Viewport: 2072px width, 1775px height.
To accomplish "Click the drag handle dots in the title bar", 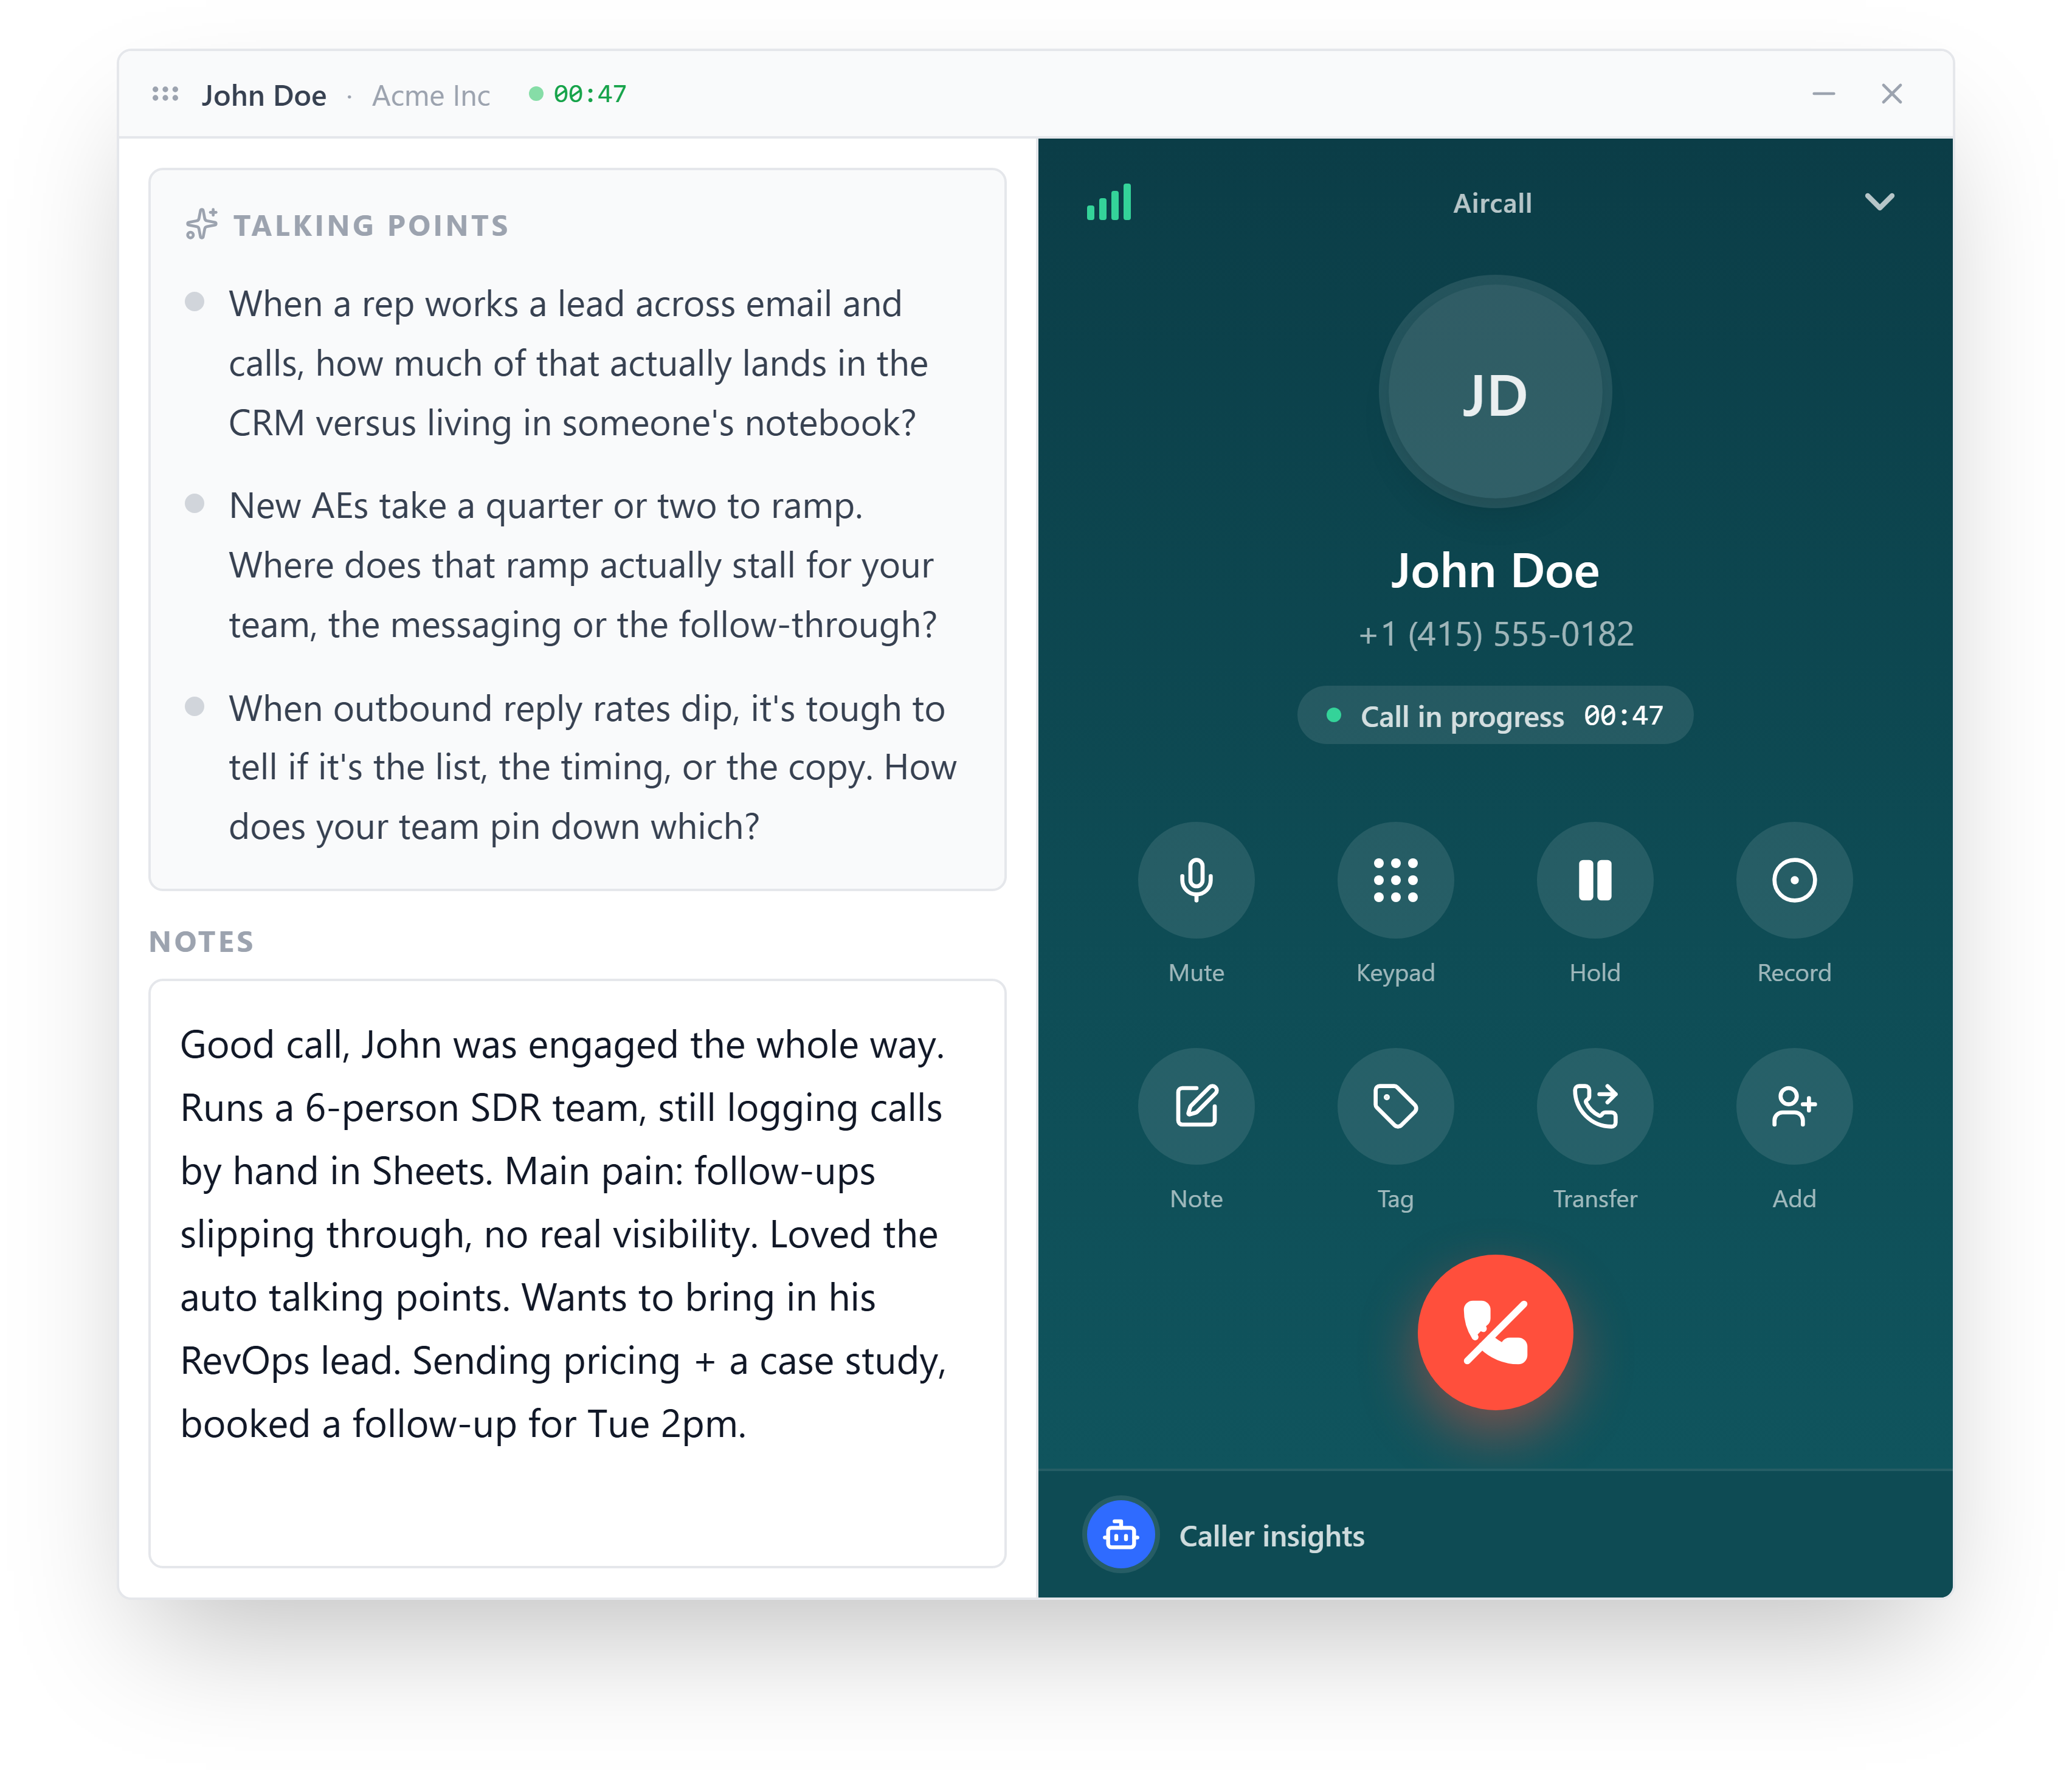I will point(165,94).
